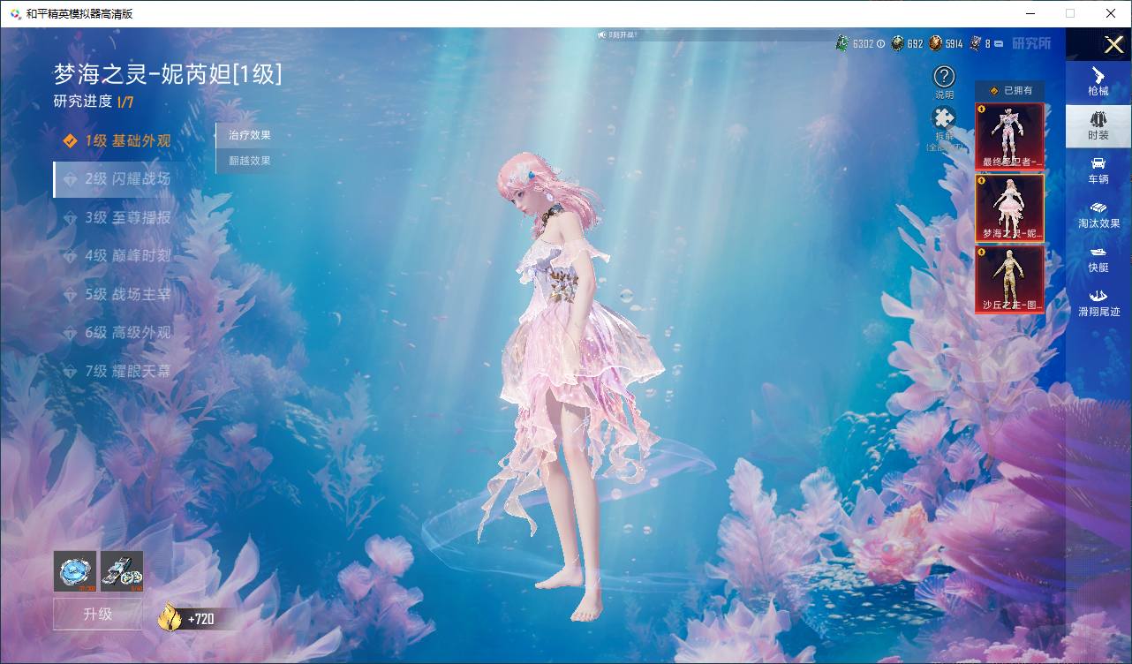1132x664 pixels.
Task: Click the green currency 6302 icon
Action: click(842, 42)
